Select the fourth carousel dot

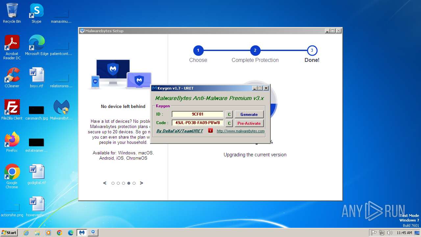[129, 183]
